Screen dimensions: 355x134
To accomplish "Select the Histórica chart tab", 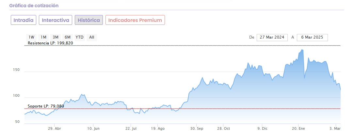I will tap(89, 20).
